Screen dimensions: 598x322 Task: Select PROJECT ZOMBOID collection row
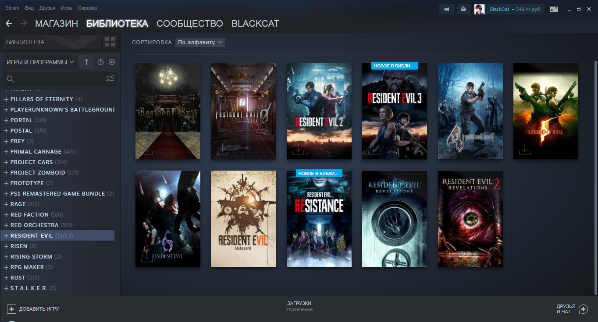click(x=57, y=172)
